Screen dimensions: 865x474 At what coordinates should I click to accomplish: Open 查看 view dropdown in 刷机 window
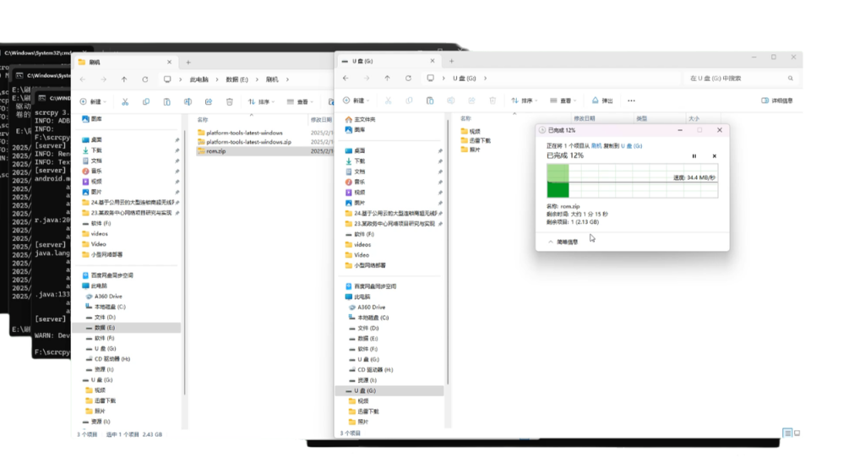(300, 101)
